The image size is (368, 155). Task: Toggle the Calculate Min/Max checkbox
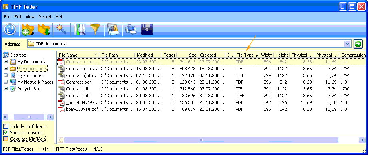click(x=6, y=139)
